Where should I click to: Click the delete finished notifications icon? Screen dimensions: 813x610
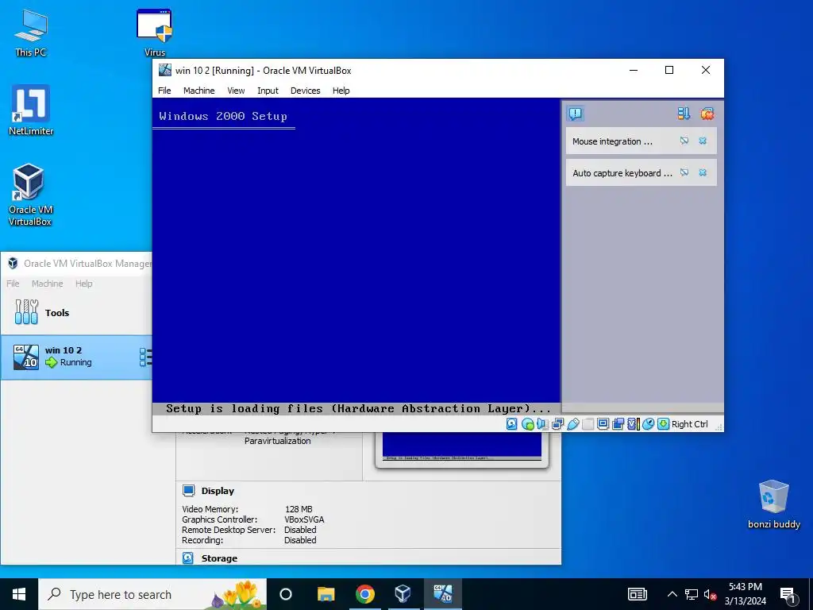click(707, 114)
